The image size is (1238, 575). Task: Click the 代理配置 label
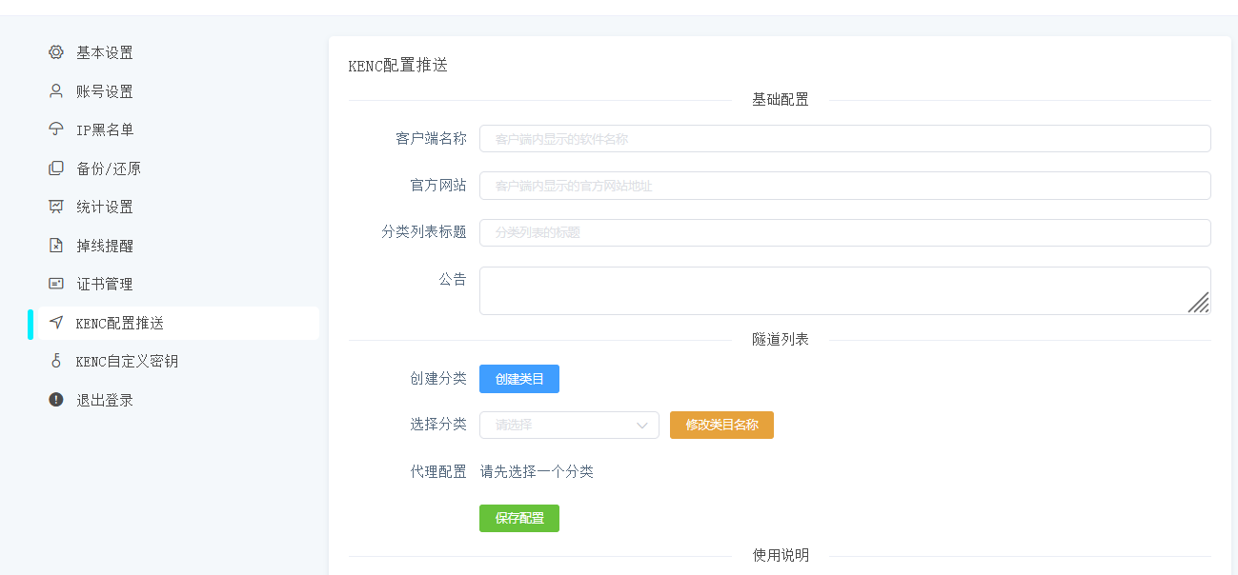pyautogui.click(x=438, y=471)
